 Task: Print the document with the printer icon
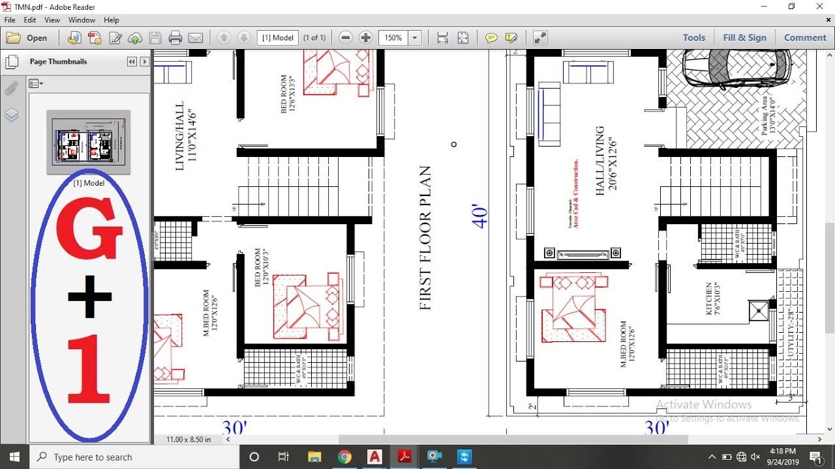point(175,38)
